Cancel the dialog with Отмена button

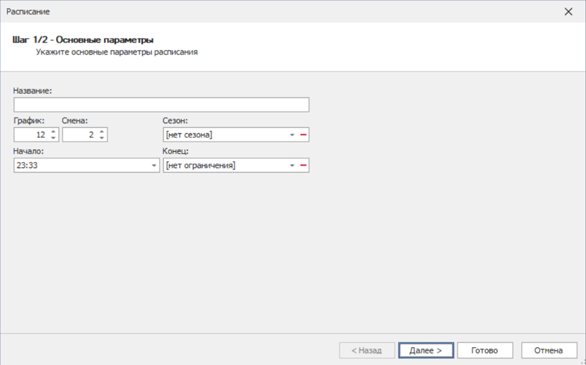tap(549, 350)
